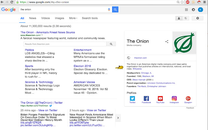
Task: Open The Onion YouTube profile icon
Action: [160, 98]
